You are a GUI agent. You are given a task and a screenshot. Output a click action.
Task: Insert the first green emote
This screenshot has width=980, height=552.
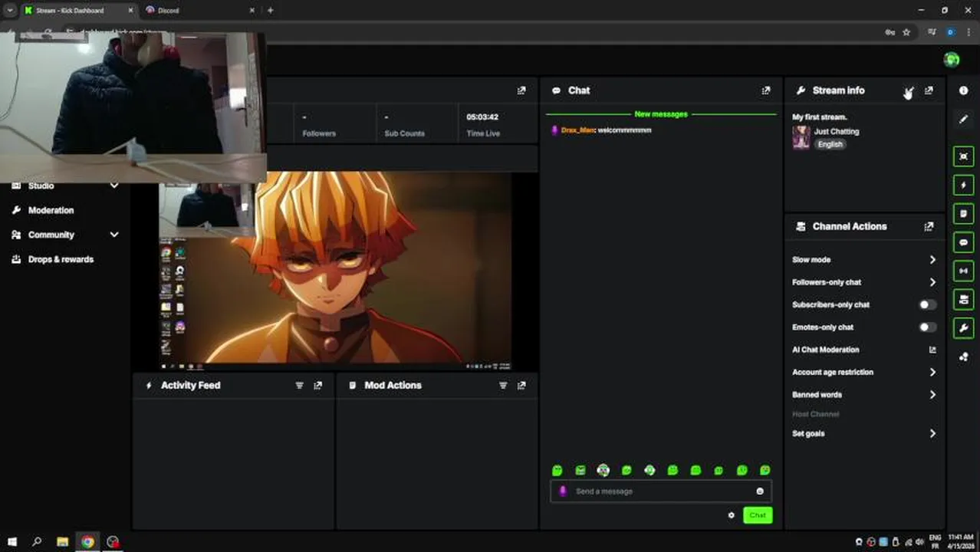557,470
